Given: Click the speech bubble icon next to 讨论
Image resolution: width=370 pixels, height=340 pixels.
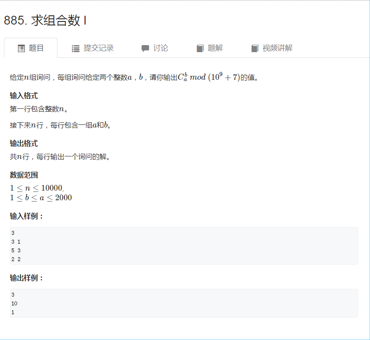Looking at the screenshot, I should point(144,48).
